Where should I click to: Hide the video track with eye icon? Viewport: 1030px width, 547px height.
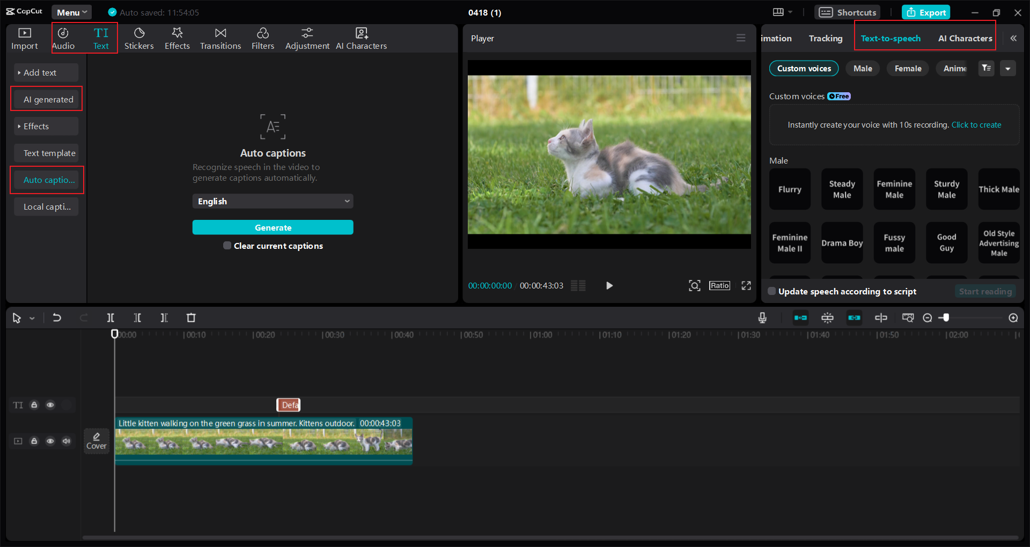pos(50,441)
